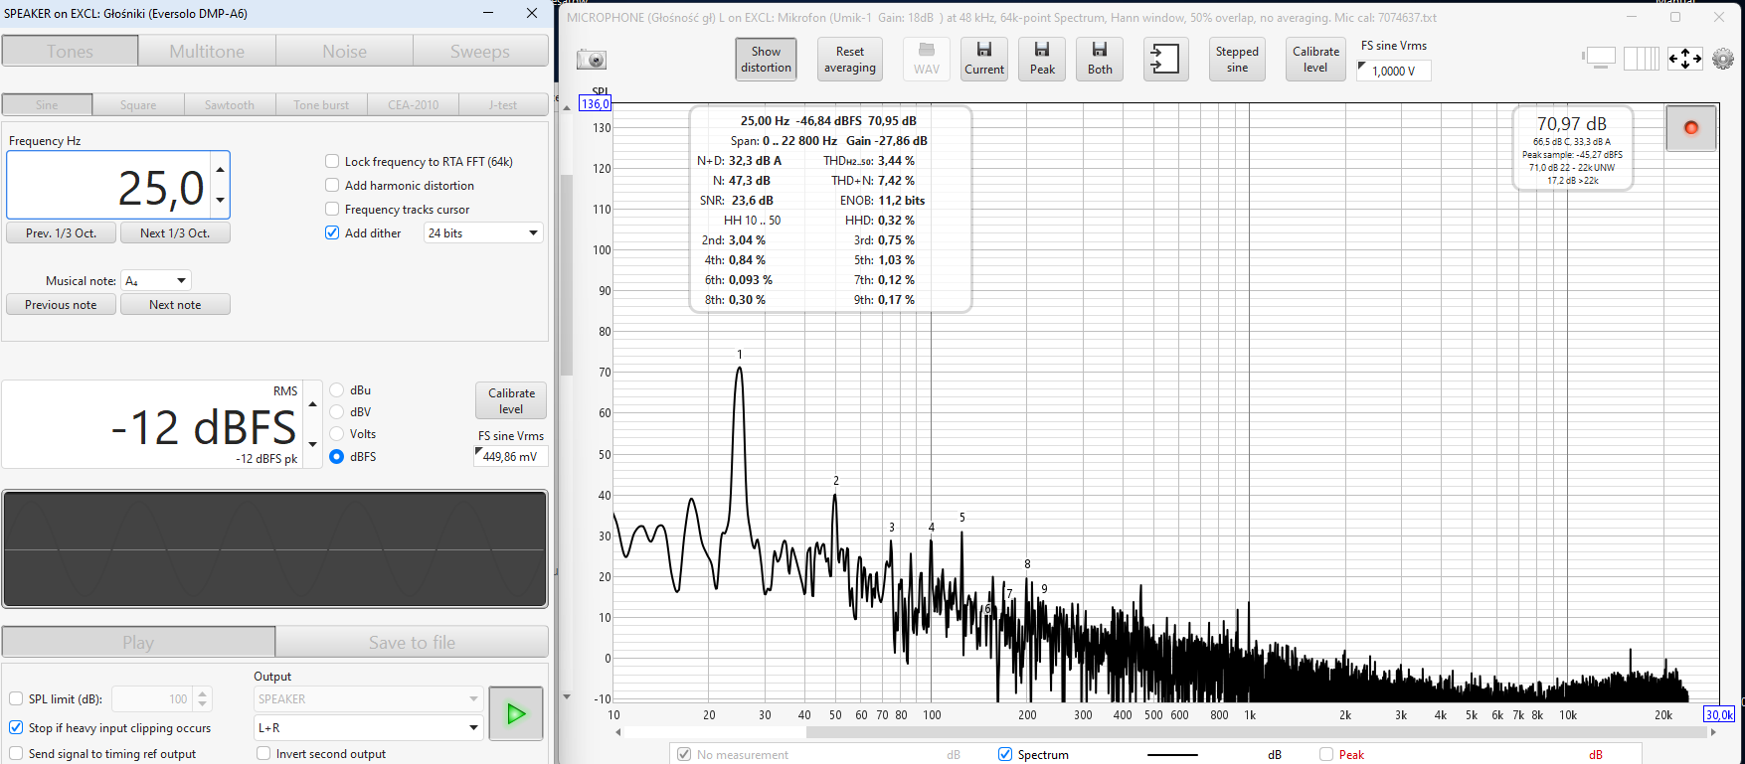Open the L+R output channel dropdown
The height and width of the screenshot is (764, 1745).
click(x=369, y=728)
